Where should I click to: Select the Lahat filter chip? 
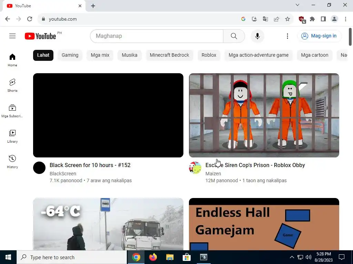43,55
